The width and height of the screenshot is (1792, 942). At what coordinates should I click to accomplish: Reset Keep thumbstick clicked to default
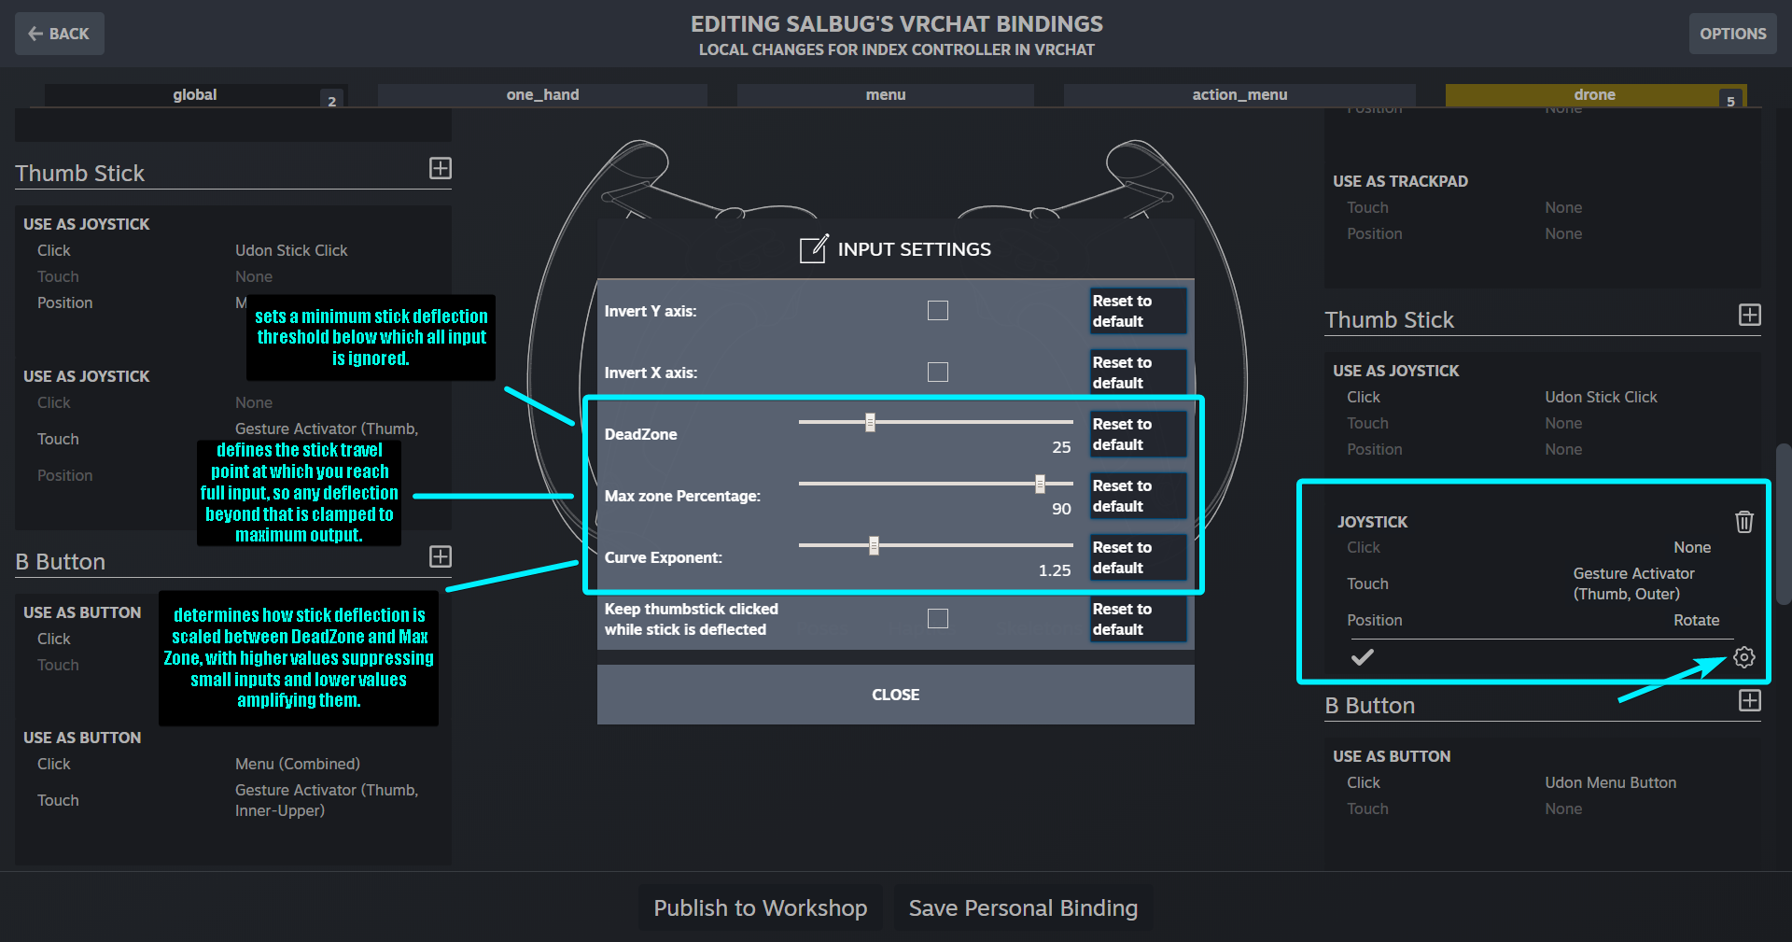coord(1139,619)
